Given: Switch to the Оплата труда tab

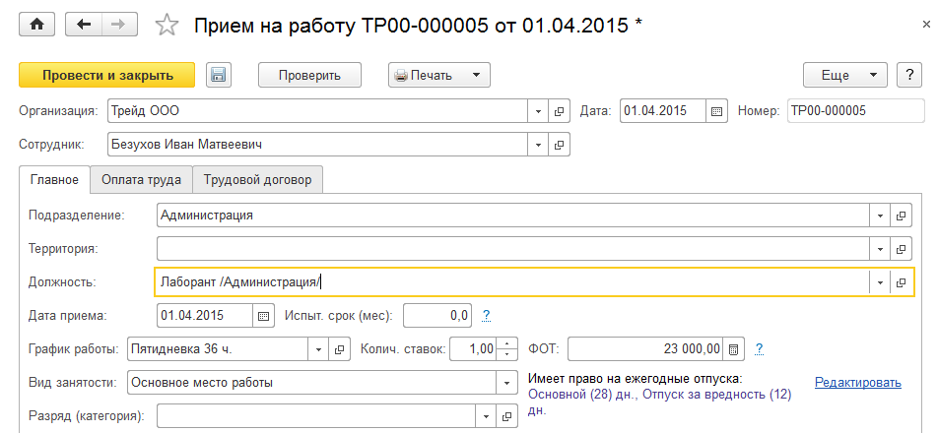Looking at the screenshot, I should [x=141, y=180].
